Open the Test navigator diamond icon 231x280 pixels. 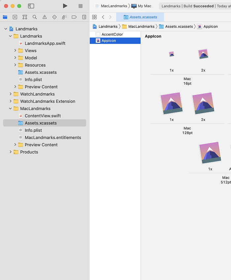54,17
